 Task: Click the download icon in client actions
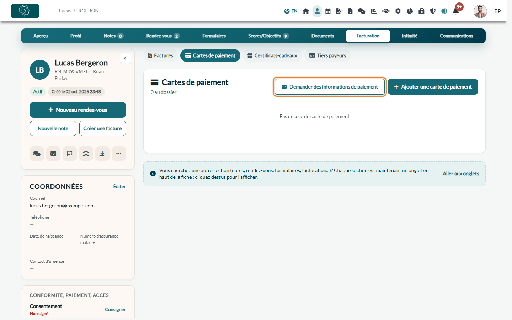click(102, 154)
